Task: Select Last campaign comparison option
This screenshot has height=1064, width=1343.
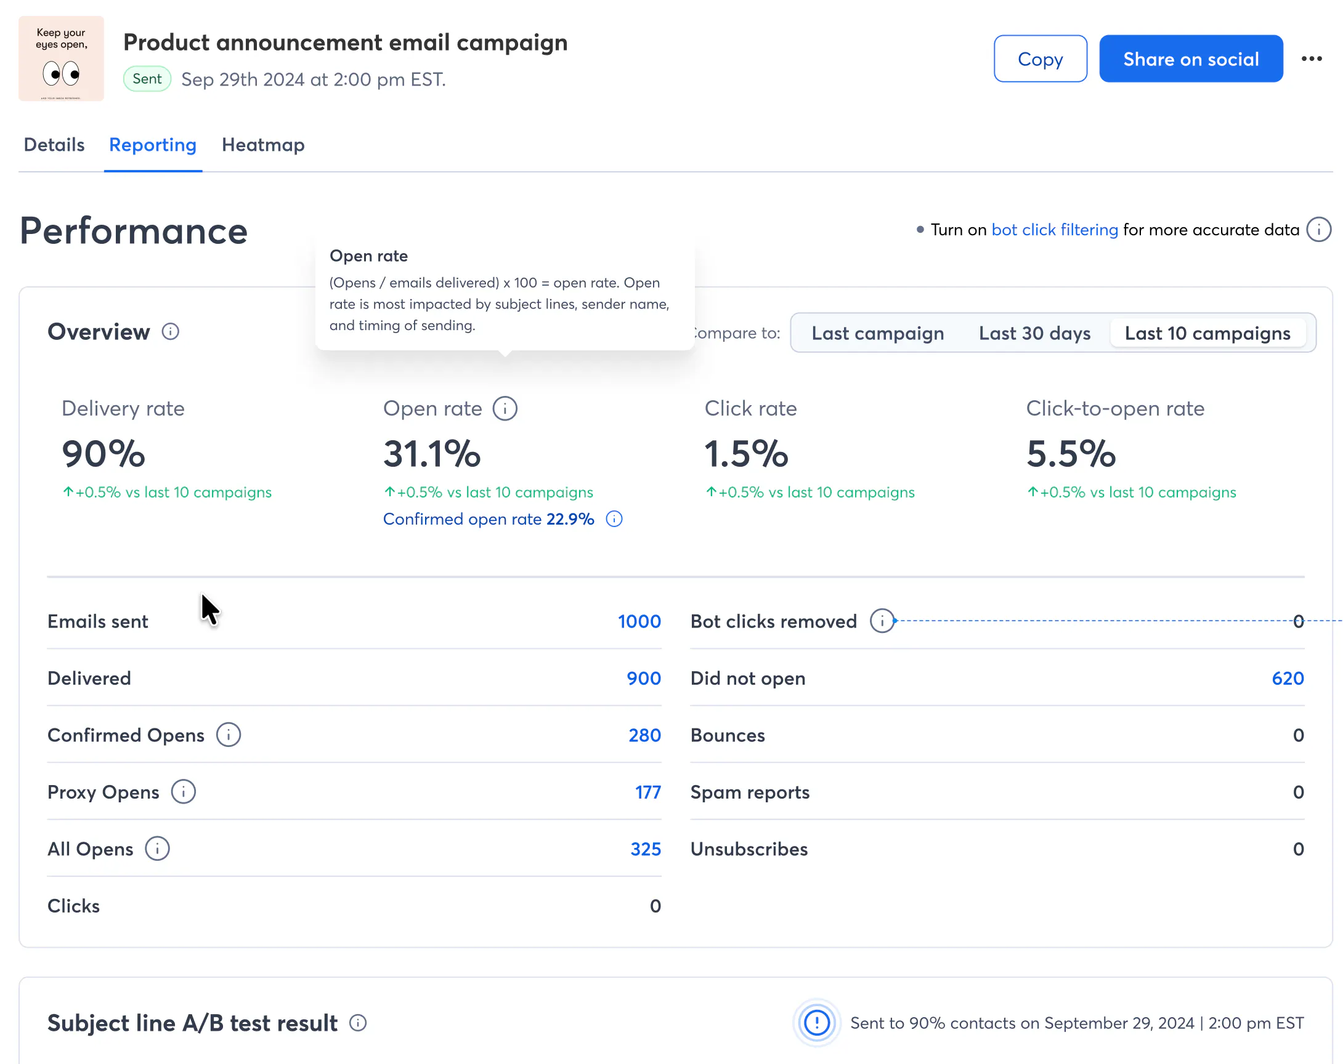Action: click(877, 333)
